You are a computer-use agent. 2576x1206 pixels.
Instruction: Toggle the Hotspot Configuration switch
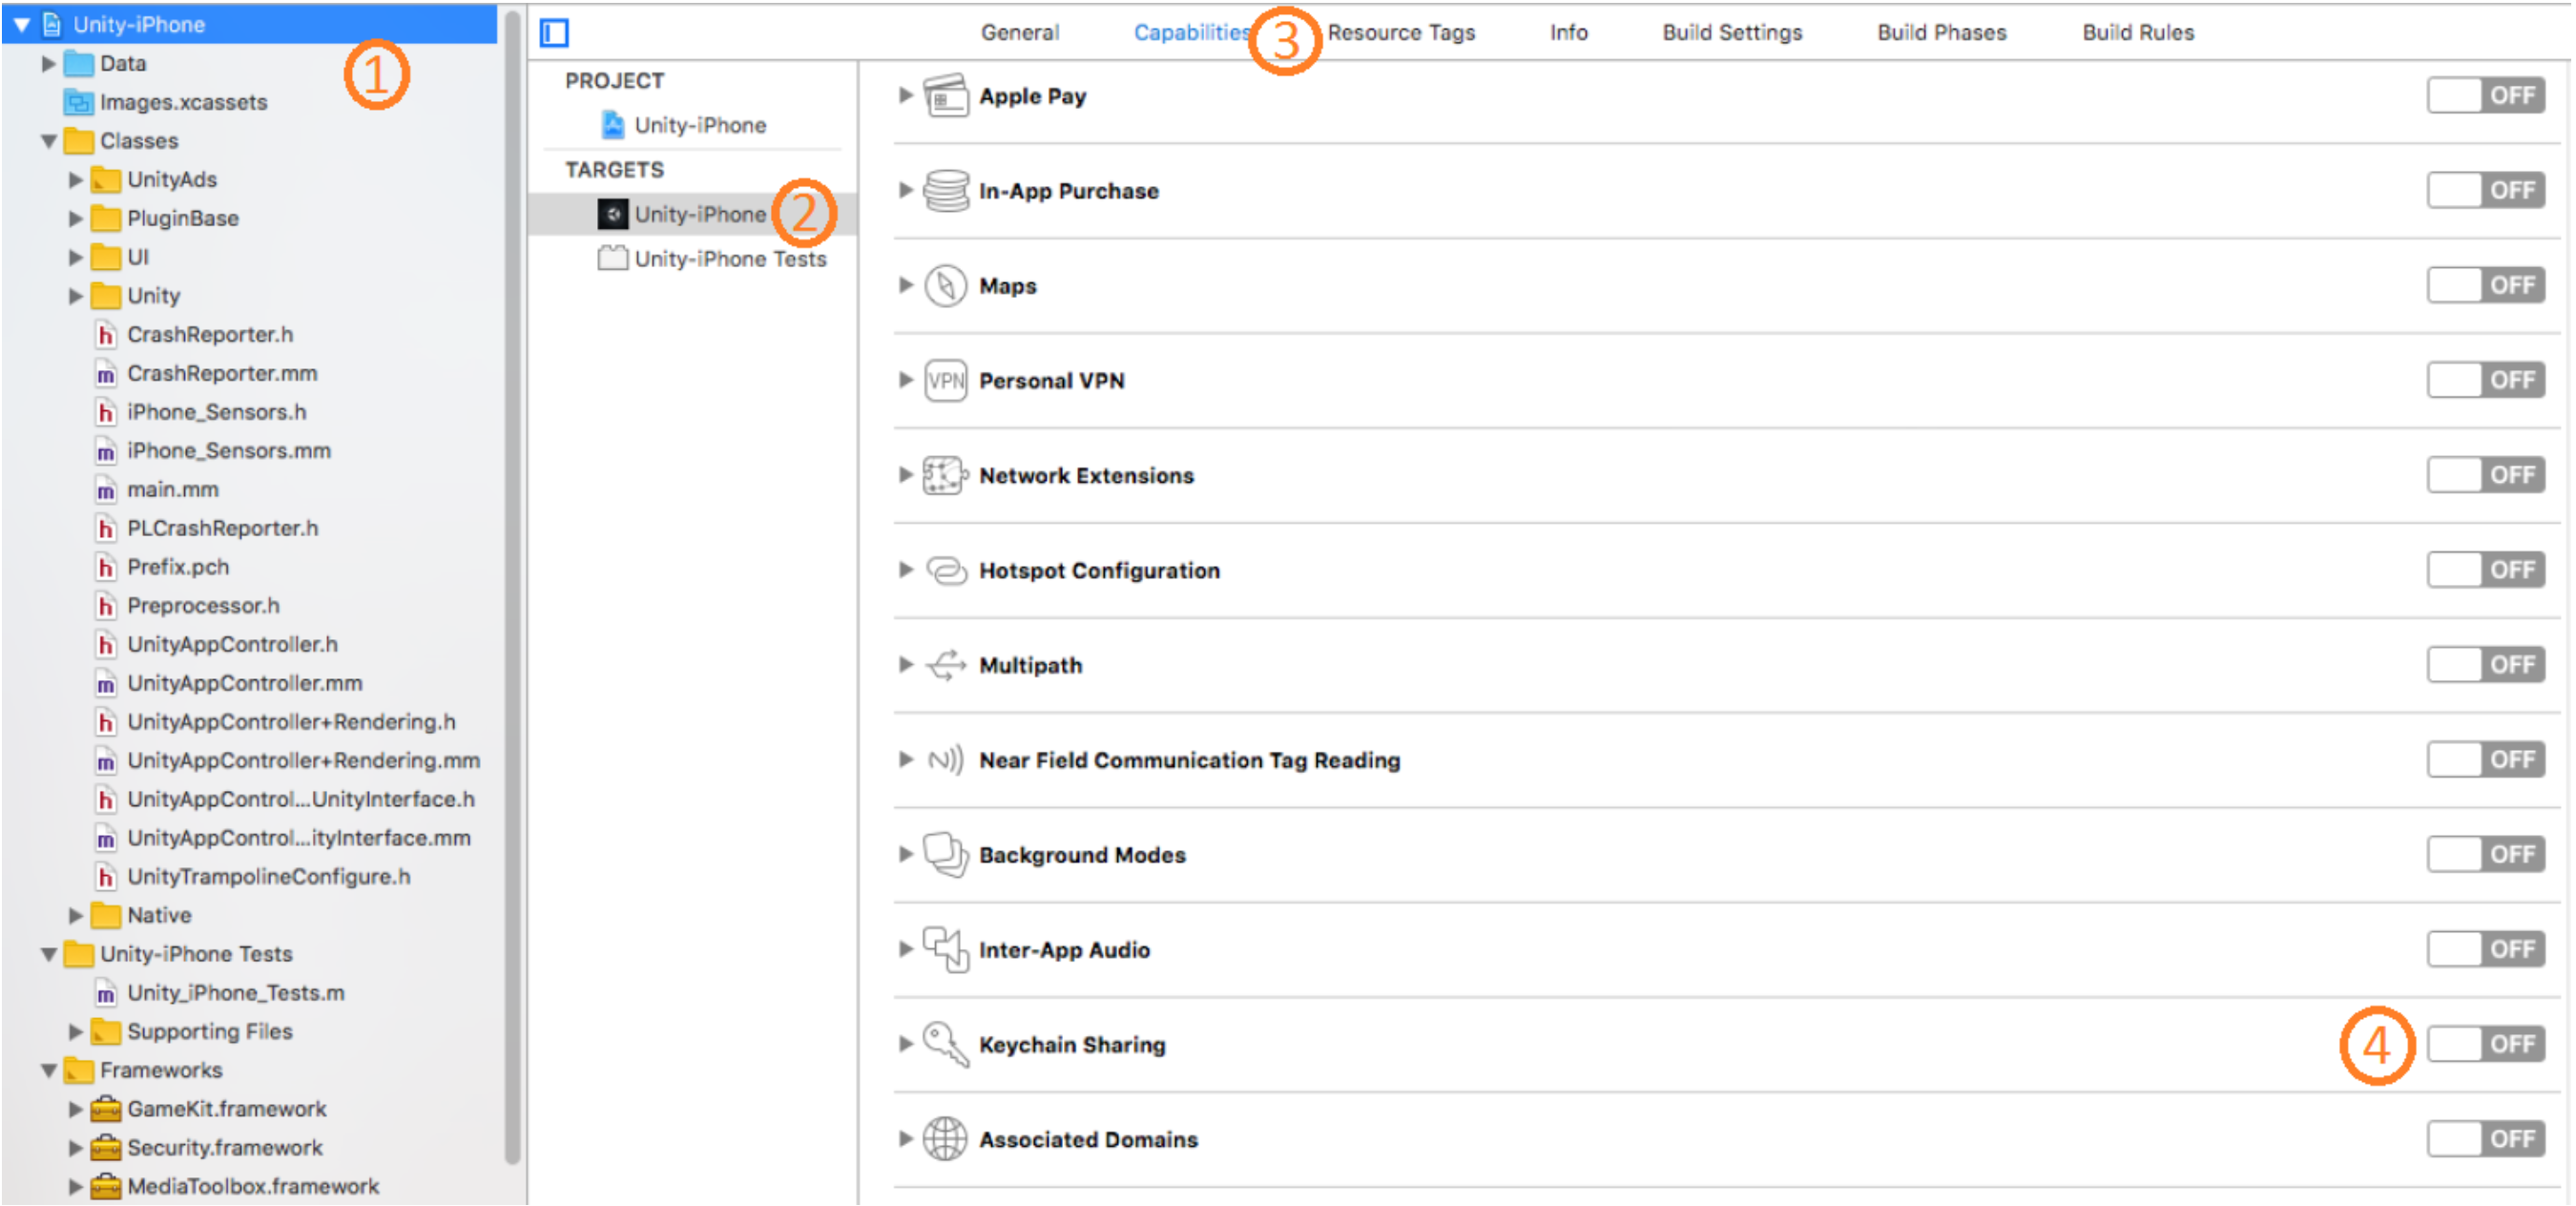(2486, 570)
